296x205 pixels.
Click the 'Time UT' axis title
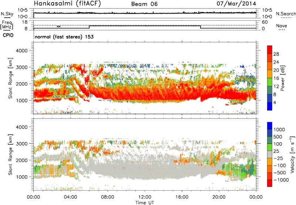(x=145, y=202)
